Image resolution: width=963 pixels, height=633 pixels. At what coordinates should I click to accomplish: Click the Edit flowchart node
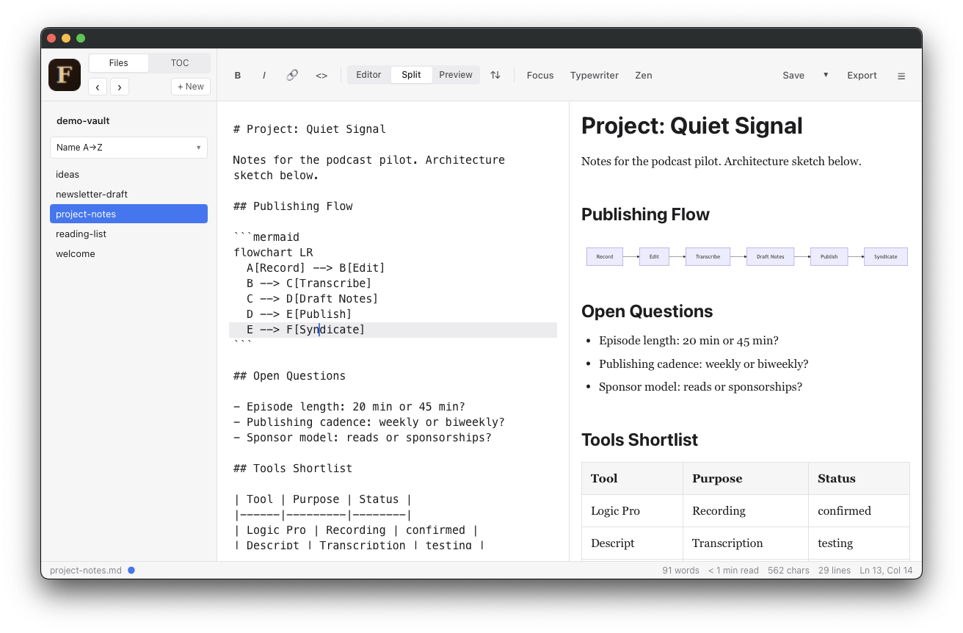click(x=654, y=256)
